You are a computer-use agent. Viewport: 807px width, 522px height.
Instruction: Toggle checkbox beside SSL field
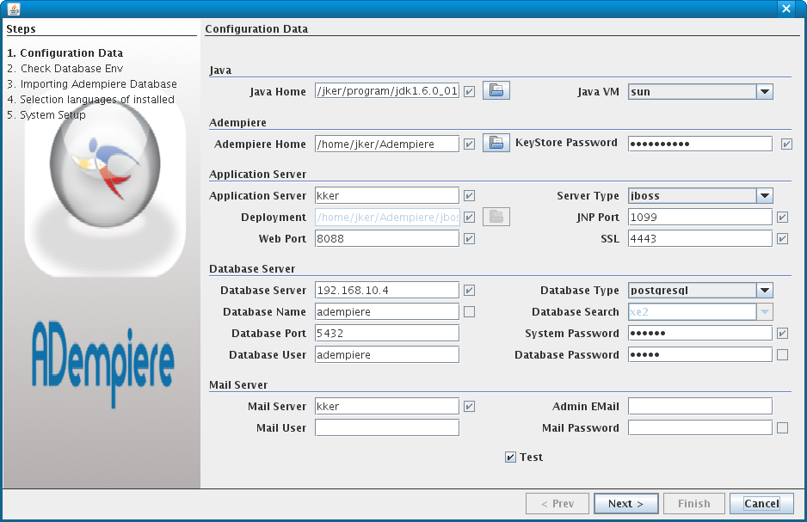tap(782, 238)
